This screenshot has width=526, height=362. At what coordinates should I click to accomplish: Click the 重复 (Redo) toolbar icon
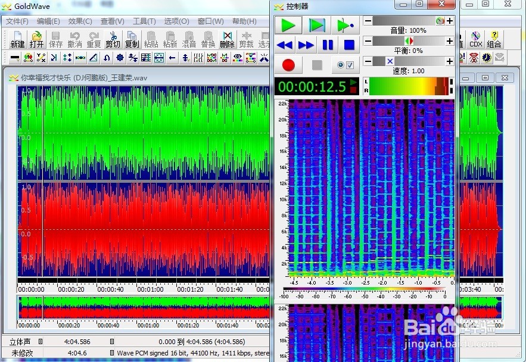pyautogui.click(x=94, y=39)
